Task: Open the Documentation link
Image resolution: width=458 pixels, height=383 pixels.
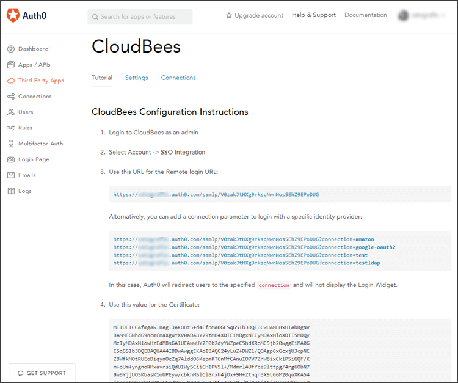Action: pyautogui.click(x=365, y=15)
